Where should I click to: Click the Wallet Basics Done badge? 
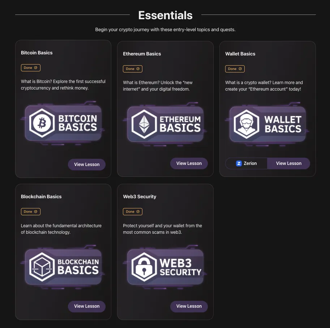click(x=235, y=69)
